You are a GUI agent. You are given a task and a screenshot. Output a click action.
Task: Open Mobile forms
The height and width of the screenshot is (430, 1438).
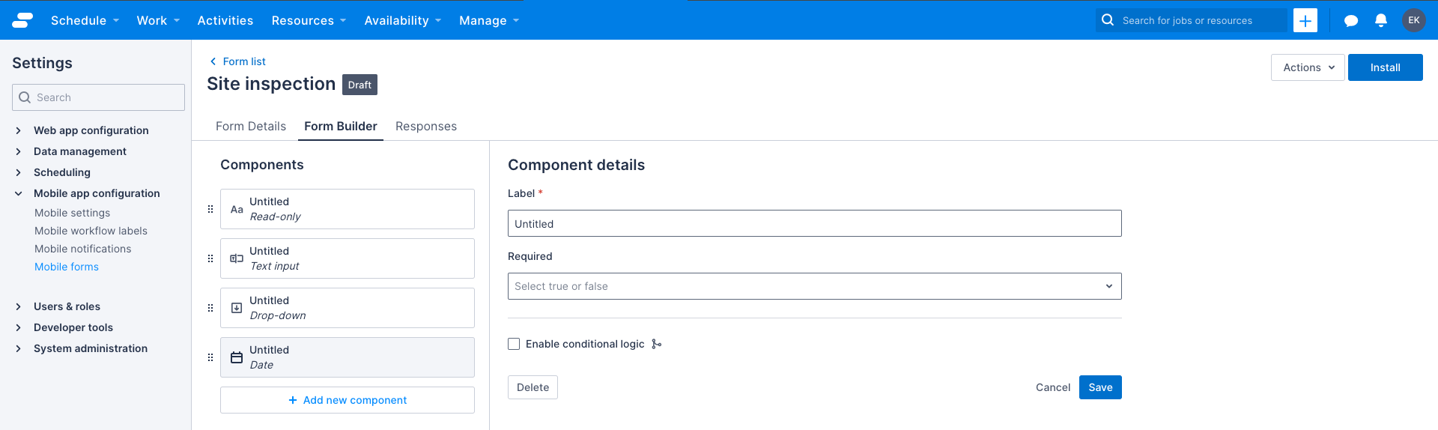[x=67, y=267]
